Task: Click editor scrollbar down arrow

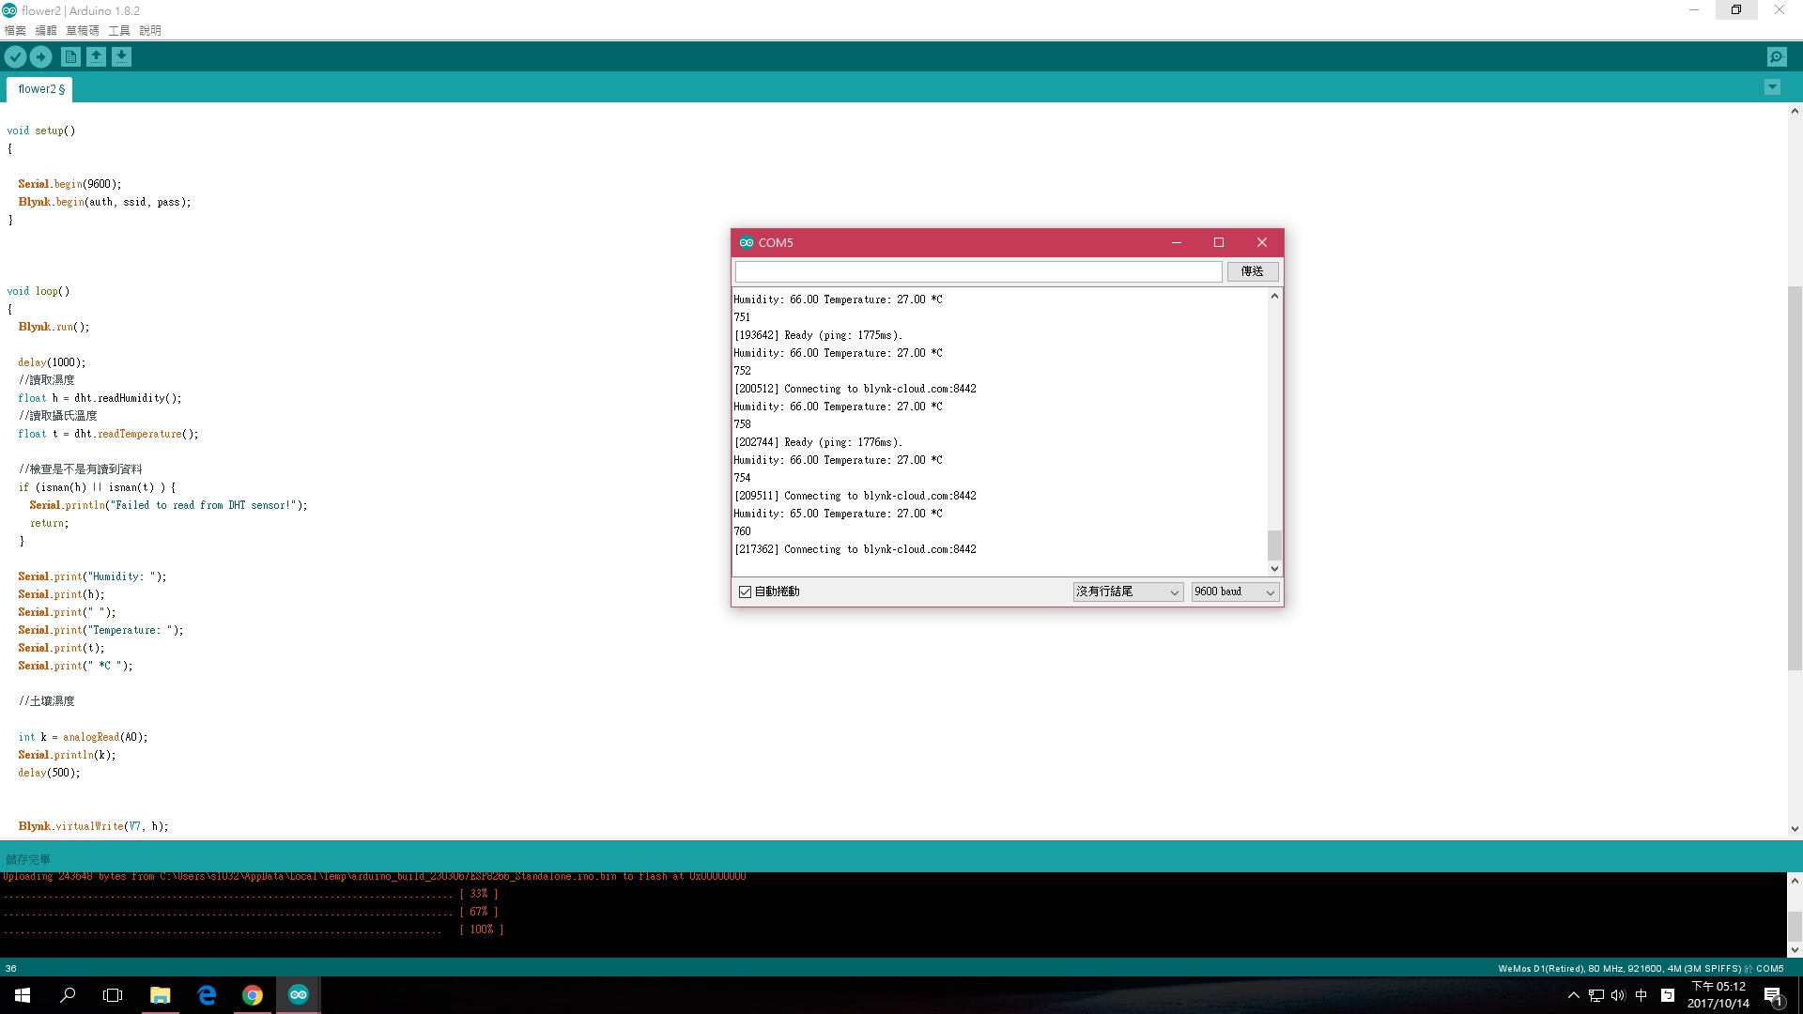Action: [x=1795, y=829]
